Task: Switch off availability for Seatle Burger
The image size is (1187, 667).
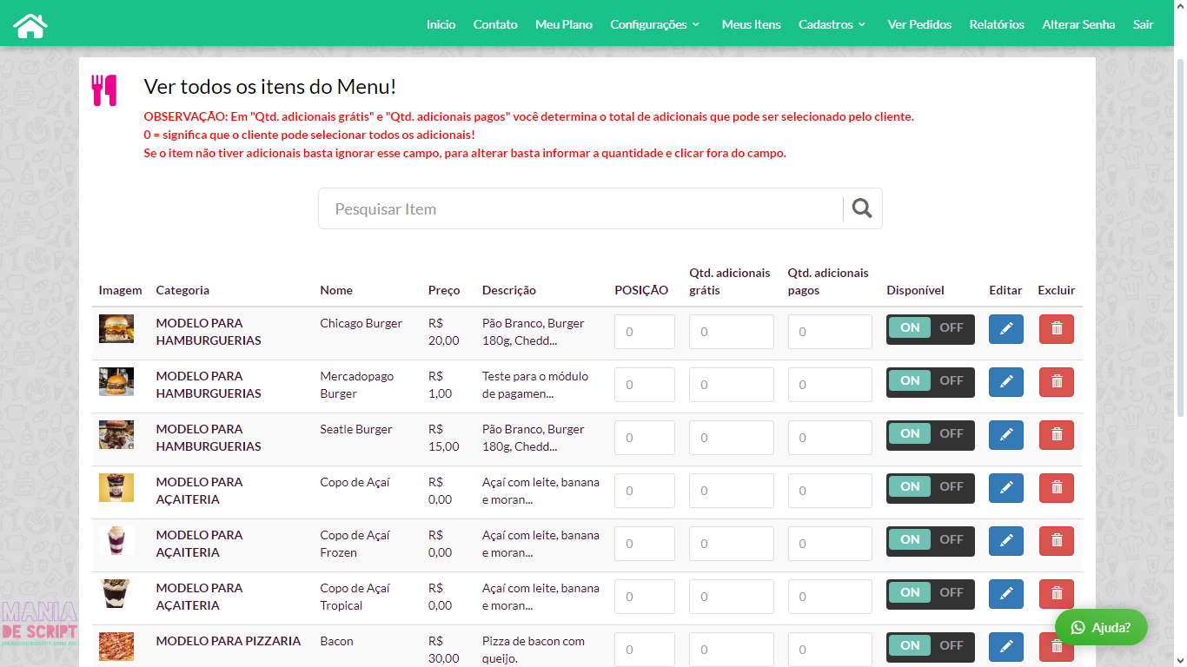Action: tap(951, 434)
